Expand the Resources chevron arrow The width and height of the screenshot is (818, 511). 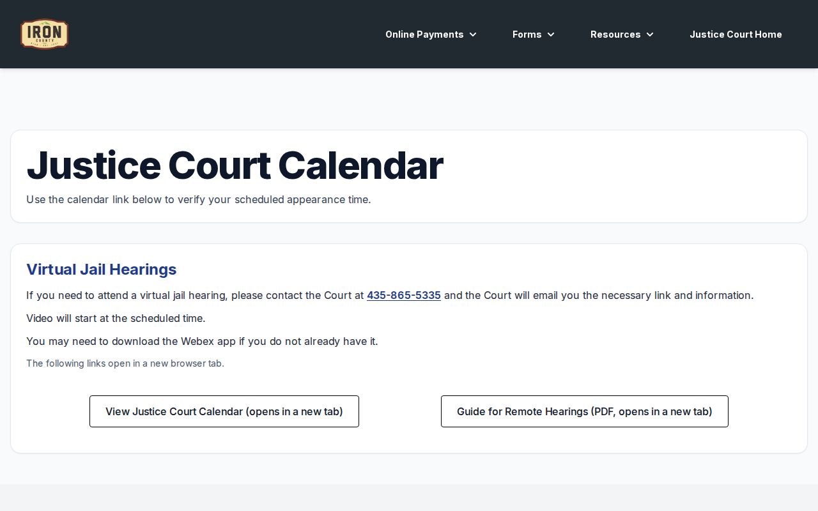[x=650, y=34]
